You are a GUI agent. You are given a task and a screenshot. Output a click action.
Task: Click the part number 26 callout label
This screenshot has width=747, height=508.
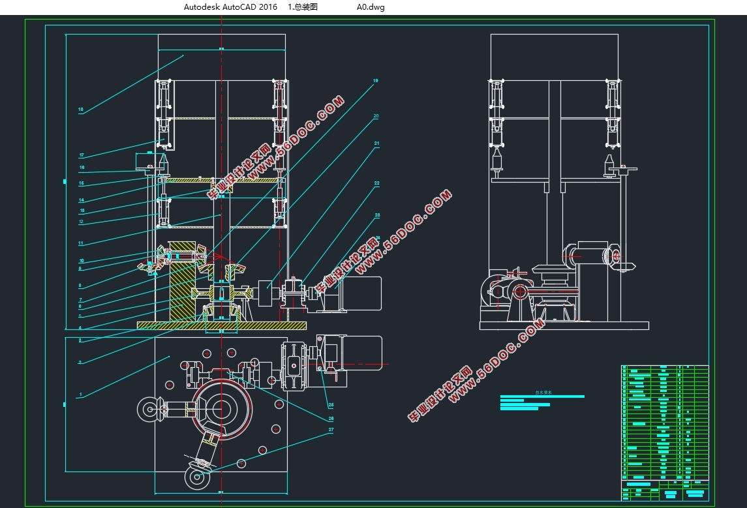tap(331, 418)
